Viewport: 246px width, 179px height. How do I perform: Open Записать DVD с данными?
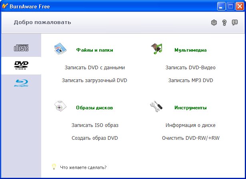point(95,68)
